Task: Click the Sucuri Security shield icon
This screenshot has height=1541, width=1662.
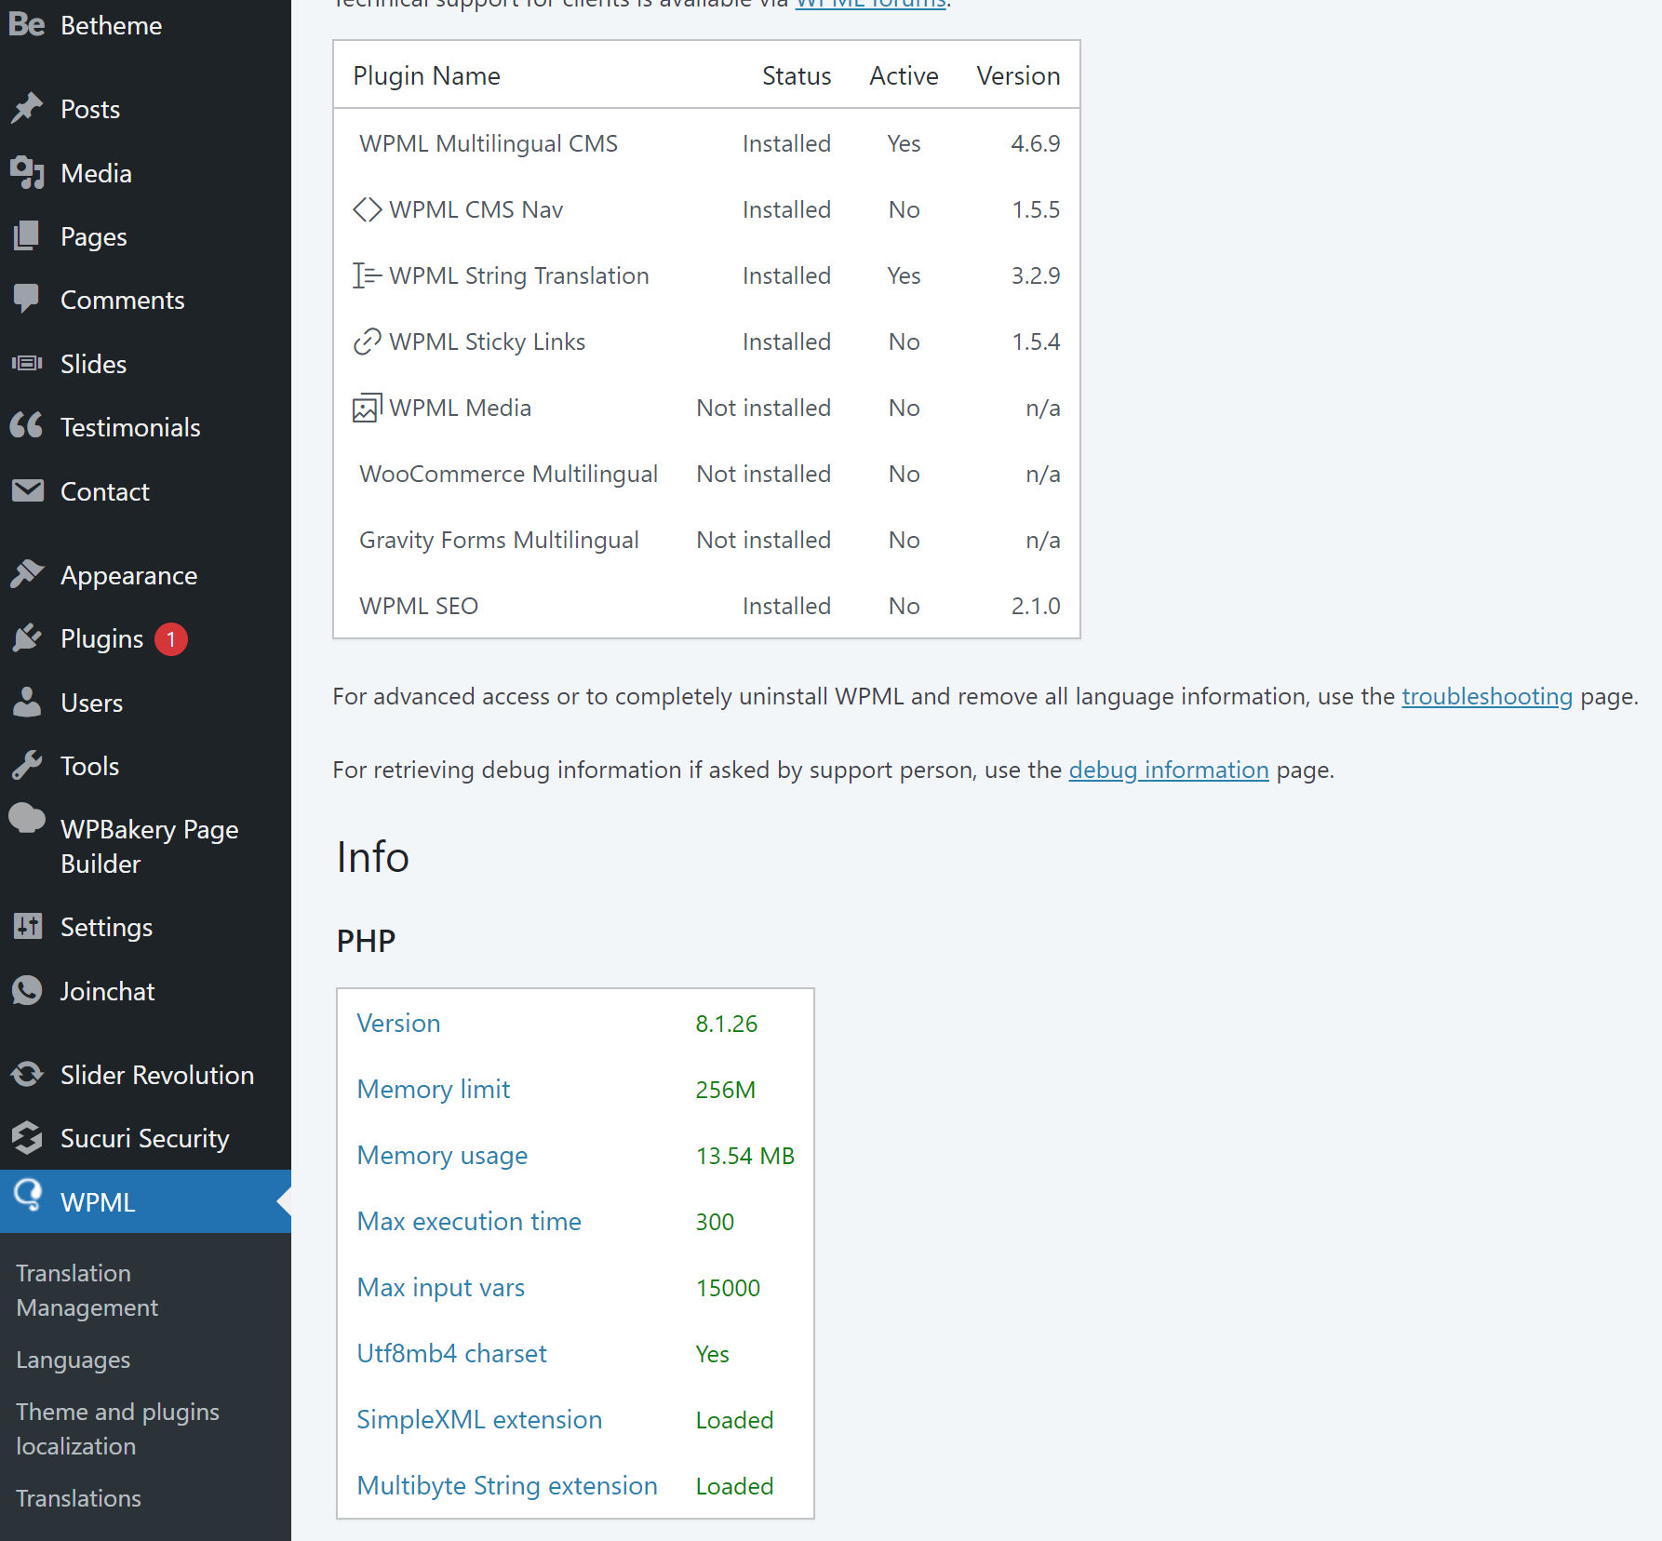Action: [27, 1137]
